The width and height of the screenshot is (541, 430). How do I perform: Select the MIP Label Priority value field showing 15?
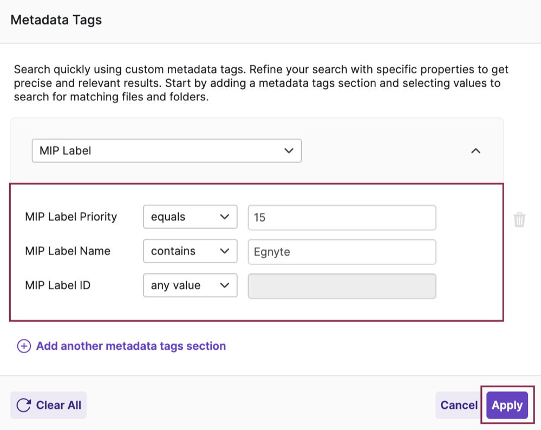click(341, 217)
